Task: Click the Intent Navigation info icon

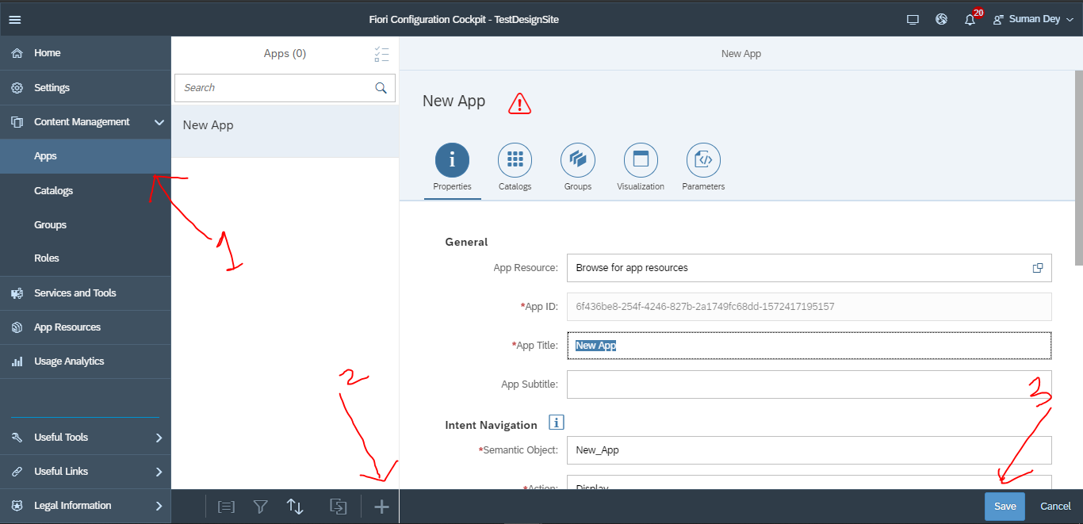Action: click(x=557, y=423)
